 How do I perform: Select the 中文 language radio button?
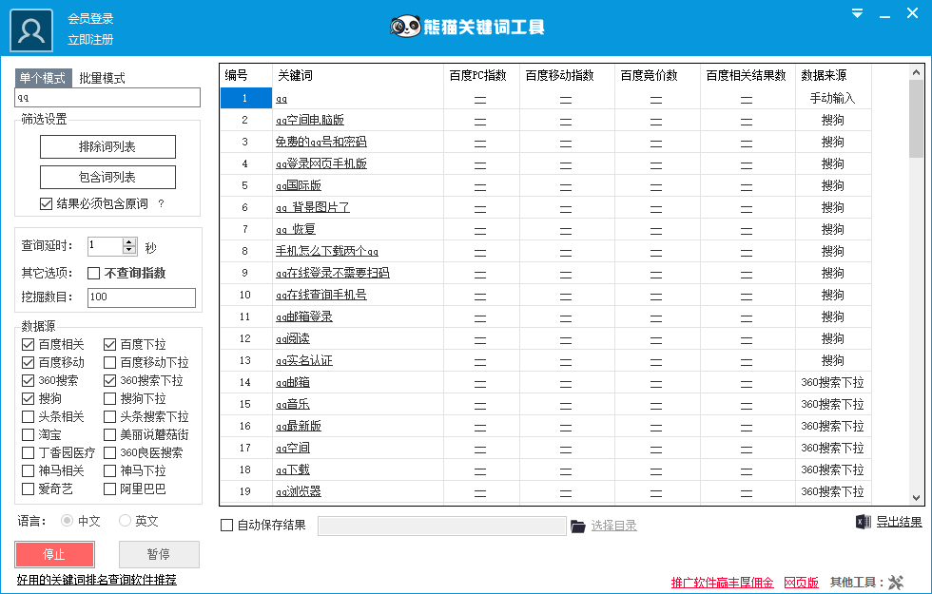[68, 521]
